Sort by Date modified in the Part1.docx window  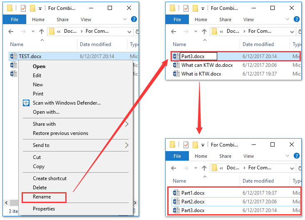[258, 181]
